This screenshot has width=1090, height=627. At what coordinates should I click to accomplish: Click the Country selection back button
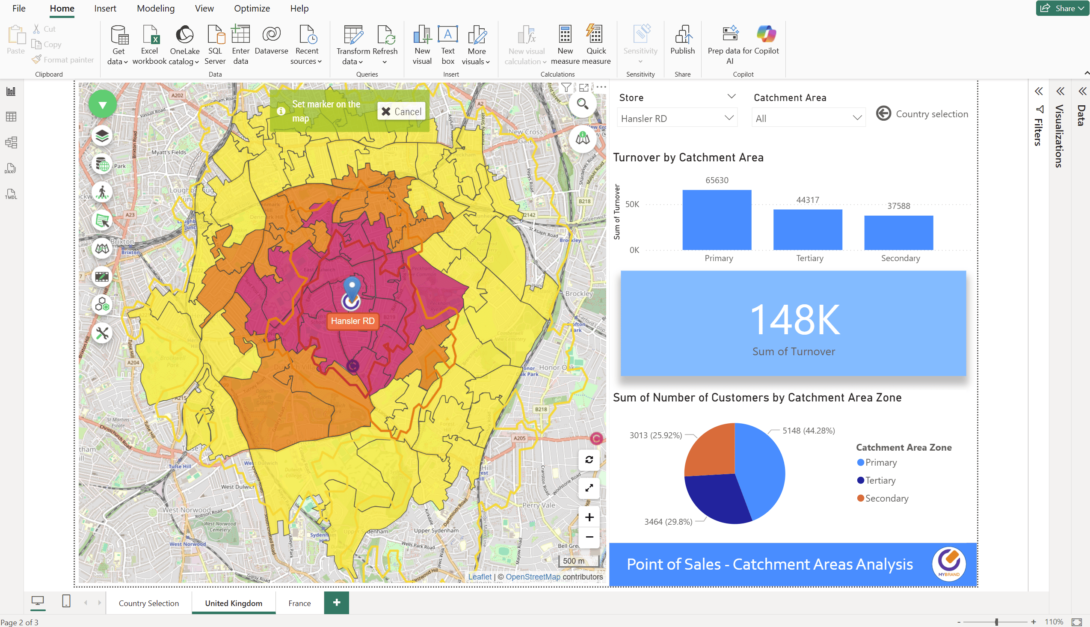tap(883, 114)
